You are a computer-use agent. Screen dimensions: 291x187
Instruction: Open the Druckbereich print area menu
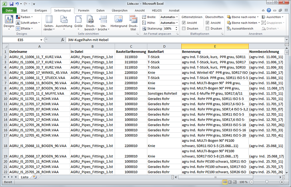pyautogui.click(x=90, y=22)
